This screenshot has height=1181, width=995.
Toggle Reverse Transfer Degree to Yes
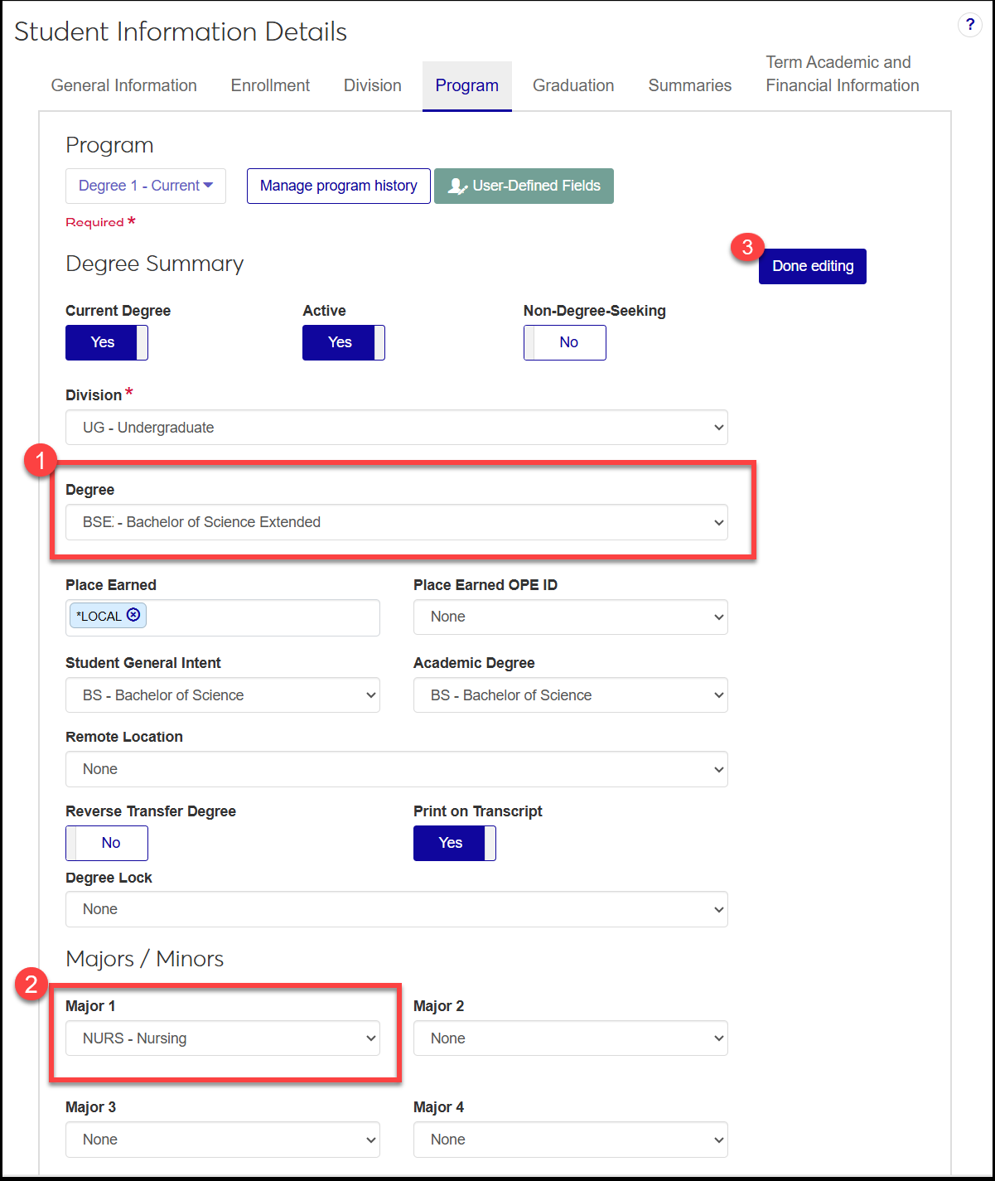(x=106, y=843)
